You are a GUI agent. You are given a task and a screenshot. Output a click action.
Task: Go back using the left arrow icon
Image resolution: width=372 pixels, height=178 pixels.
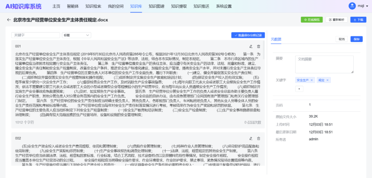[9, 20]
